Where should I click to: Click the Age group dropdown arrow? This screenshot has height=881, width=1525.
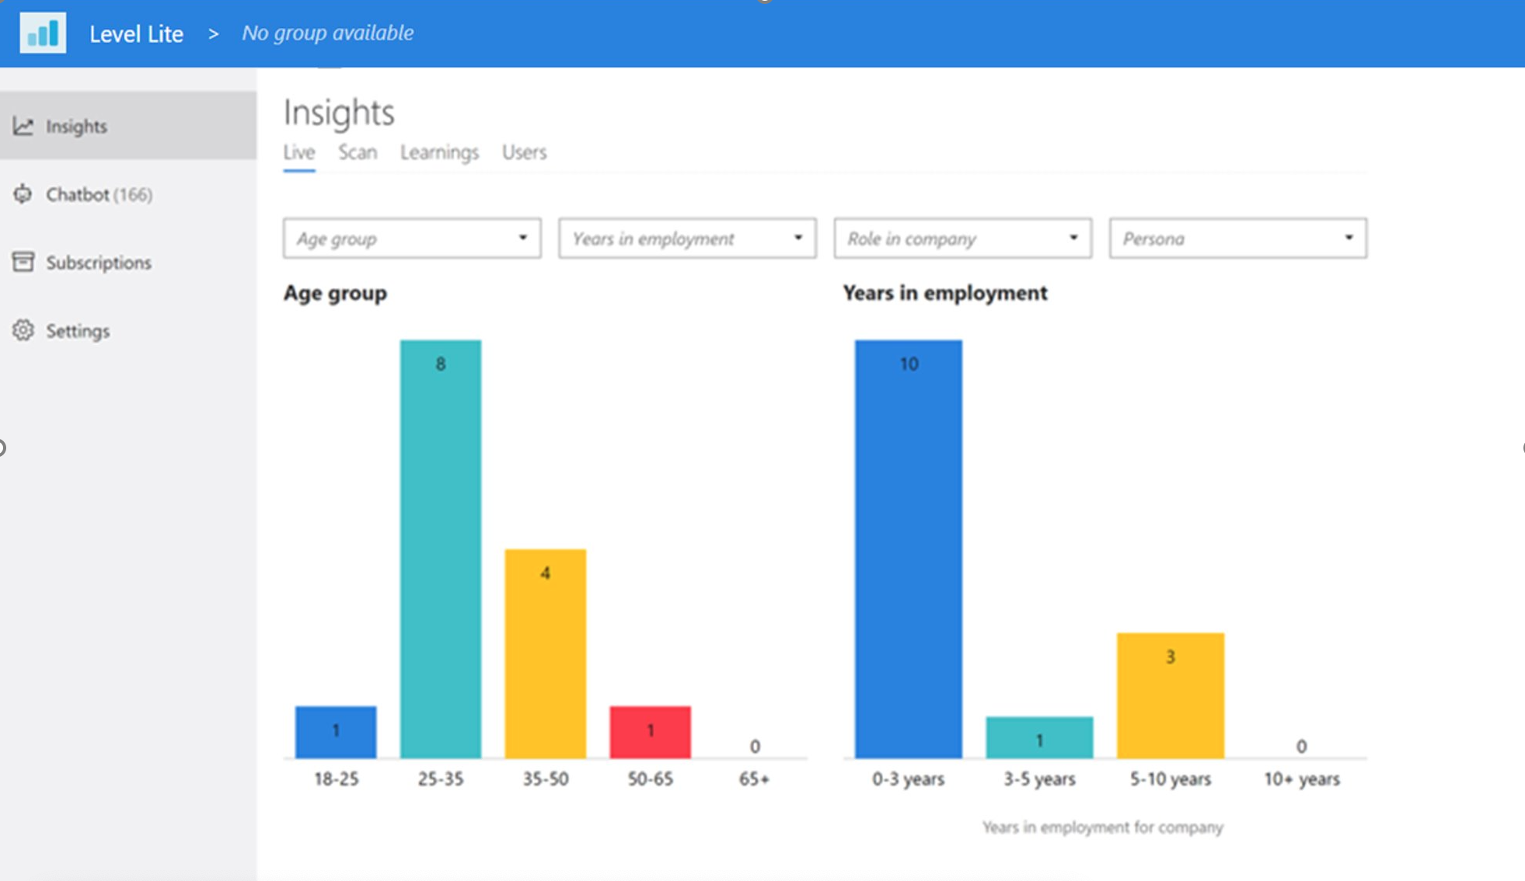523,238
